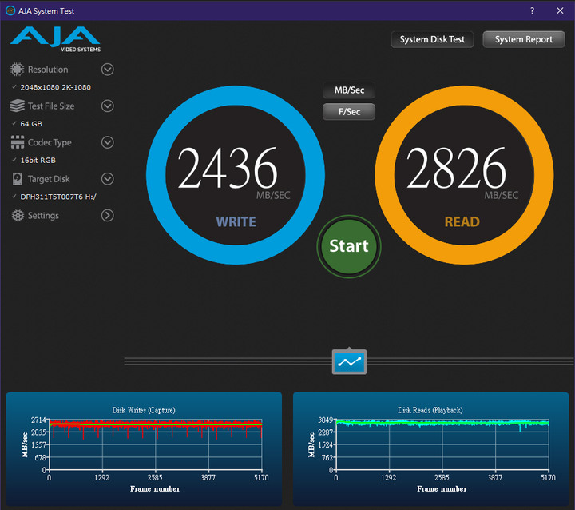Switch units to MB/Sec
Screen dimensions: 575x510
point(349,90)
